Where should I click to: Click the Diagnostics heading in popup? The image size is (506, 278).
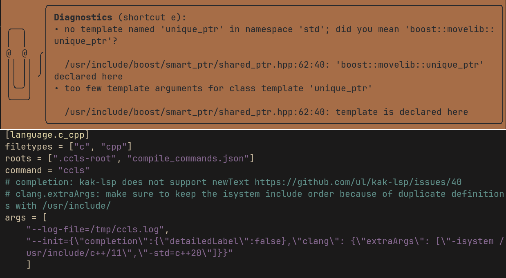click(83, 18)
